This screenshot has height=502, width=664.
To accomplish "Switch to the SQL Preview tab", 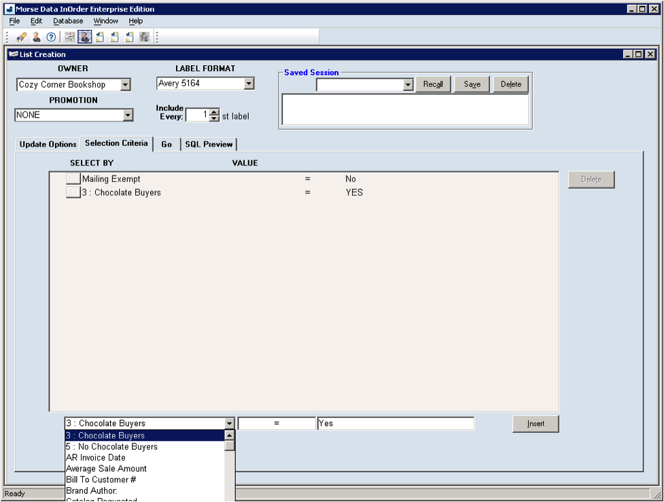I will (209, 144).
